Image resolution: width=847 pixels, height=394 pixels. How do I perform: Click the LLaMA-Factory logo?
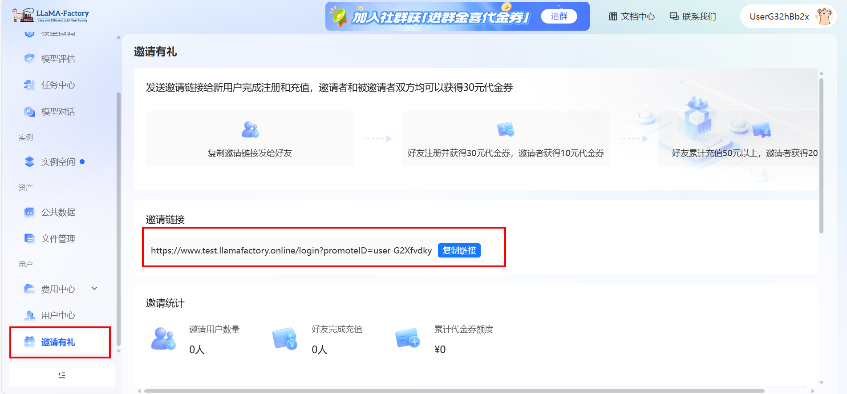tap(50, 16)
